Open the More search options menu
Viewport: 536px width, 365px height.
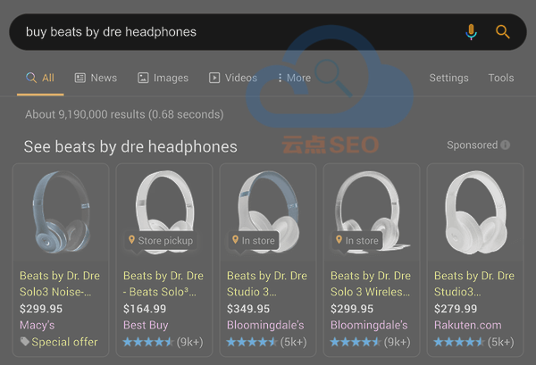(x=294, y=78)
